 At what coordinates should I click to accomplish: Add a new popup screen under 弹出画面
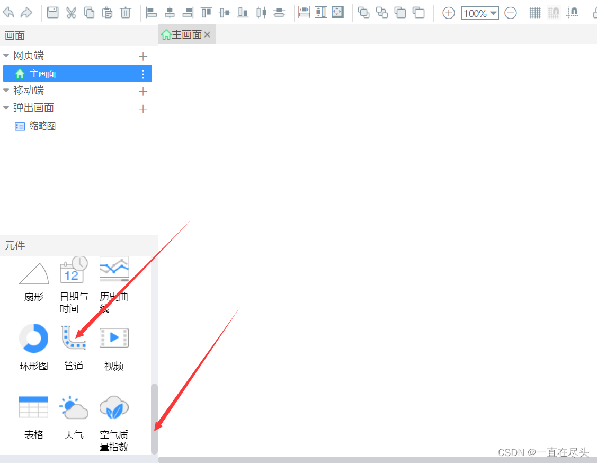(143, 109)
